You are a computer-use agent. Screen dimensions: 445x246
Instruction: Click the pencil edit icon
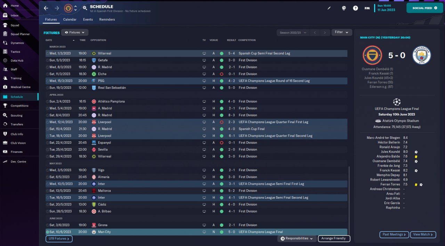coord(329,8)
